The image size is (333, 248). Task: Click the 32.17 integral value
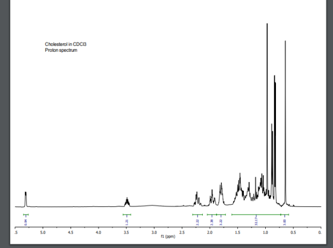pyautogui.click(x=256, y=222)
